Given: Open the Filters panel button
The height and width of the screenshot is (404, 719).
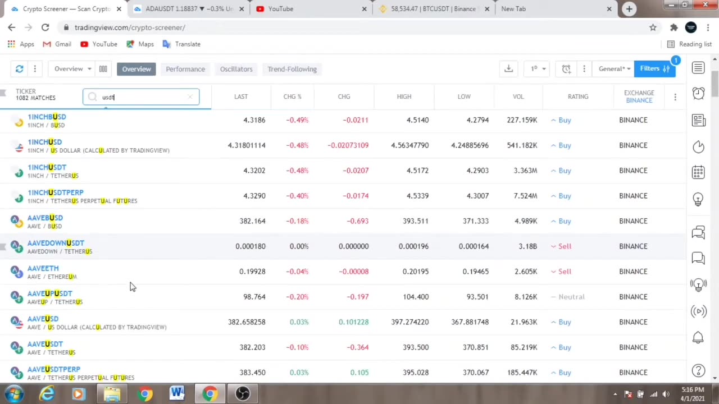Looking at the screenshot, I should tap(654, 68).
